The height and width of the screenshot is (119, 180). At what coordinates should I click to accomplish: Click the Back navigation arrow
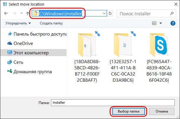pos(6,14)
